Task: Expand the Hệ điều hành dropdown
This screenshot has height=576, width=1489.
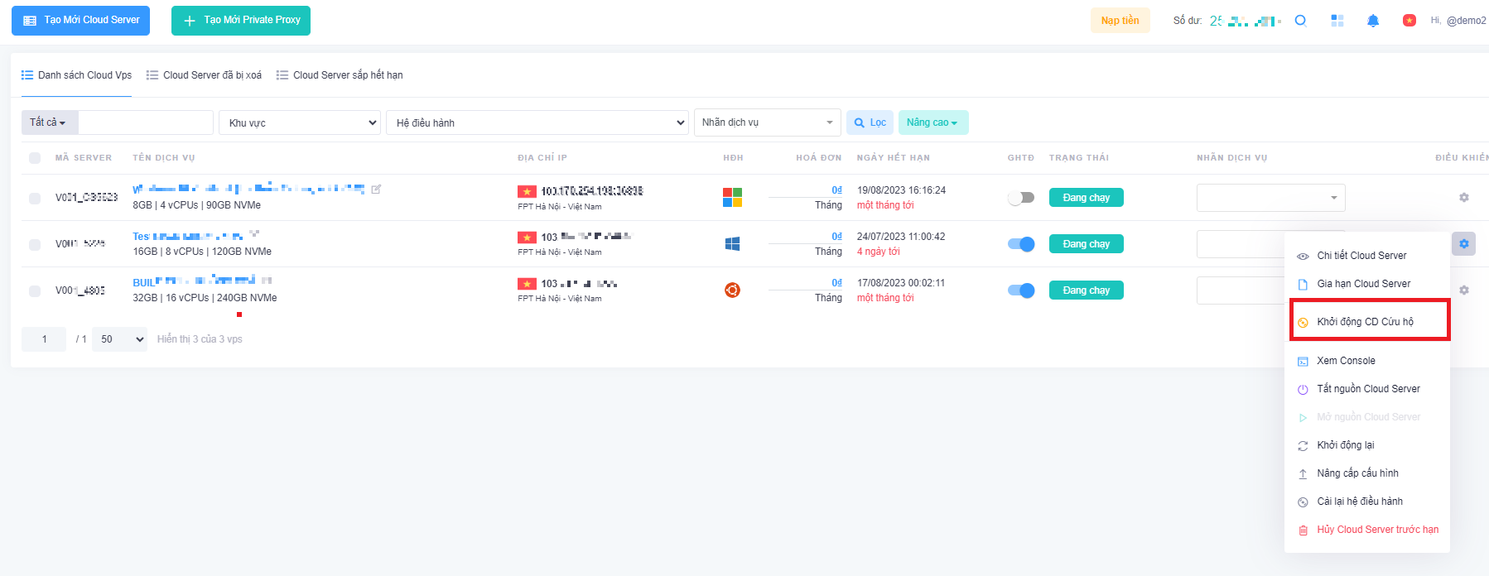Action: tap(537, 122)
